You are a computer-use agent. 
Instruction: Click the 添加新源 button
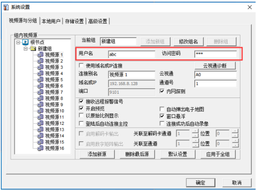coord(97,154)
